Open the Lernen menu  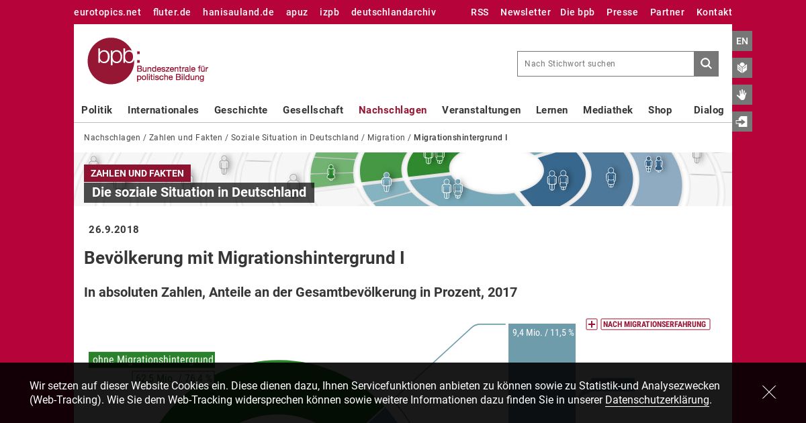552,110
